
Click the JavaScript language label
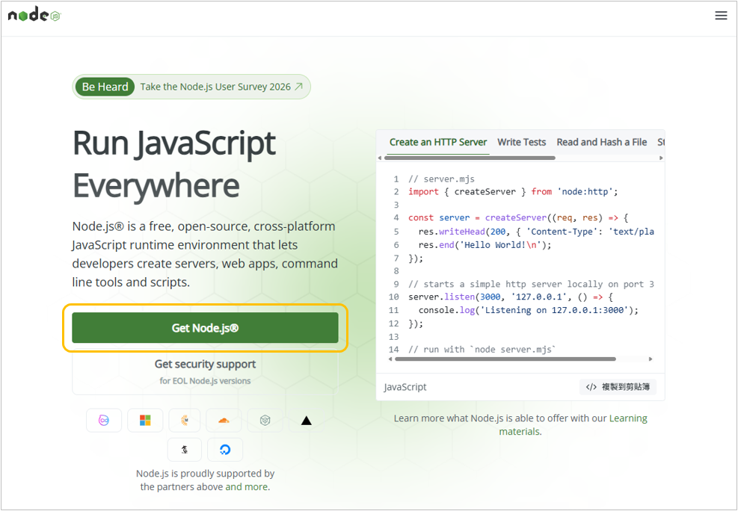pyautogui.click(x=405, y=387)
